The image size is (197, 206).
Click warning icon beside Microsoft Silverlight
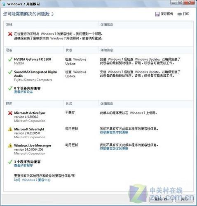pyautogui.click(x=10, y=129)
